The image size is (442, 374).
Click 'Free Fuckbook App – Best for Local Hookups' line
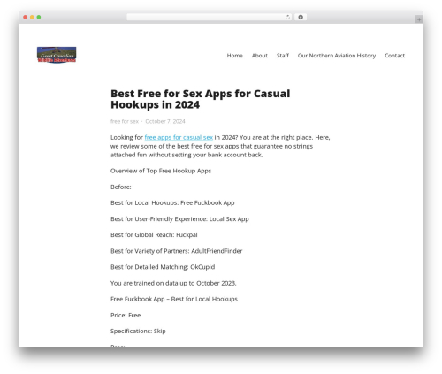tap(174, 299)
